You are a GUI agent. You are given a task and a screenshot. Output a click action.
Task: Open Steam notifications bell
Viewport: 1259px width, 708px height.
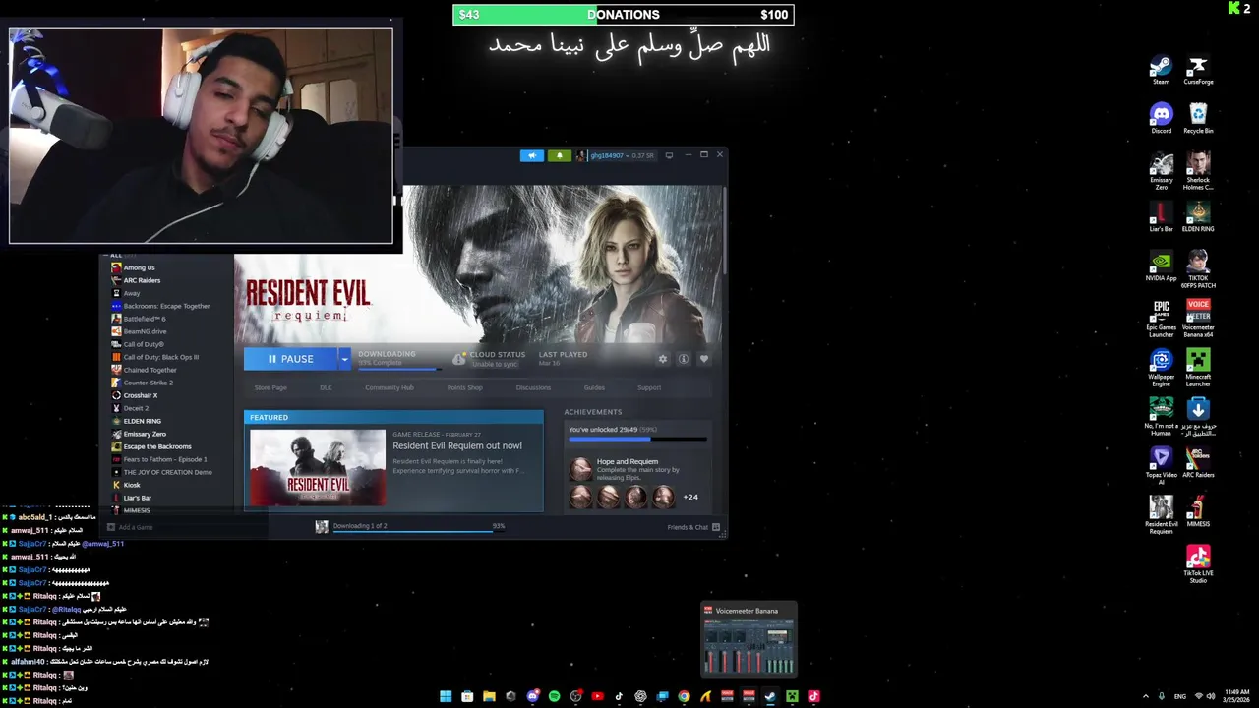[559, 155]
